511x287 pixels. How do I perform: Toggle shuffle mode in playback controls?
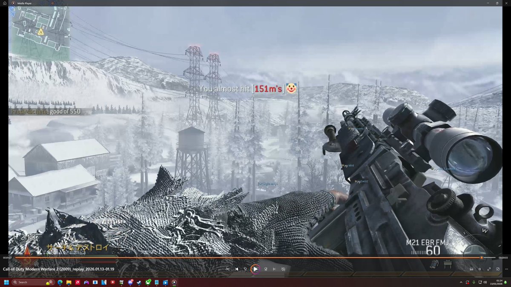227,269
